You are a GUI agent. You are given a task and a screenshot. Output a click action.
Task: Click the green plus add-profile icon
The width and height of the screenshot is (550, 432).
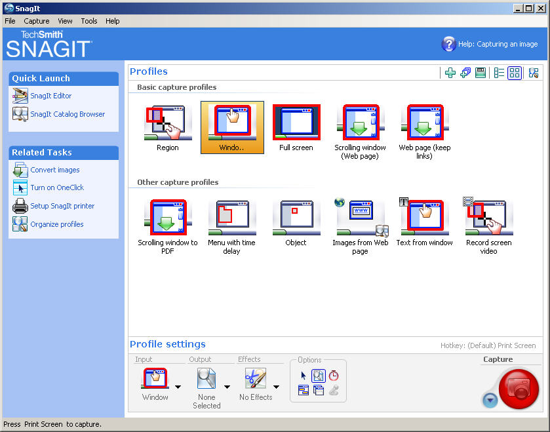pyautogui.click(x=450, y=73)
